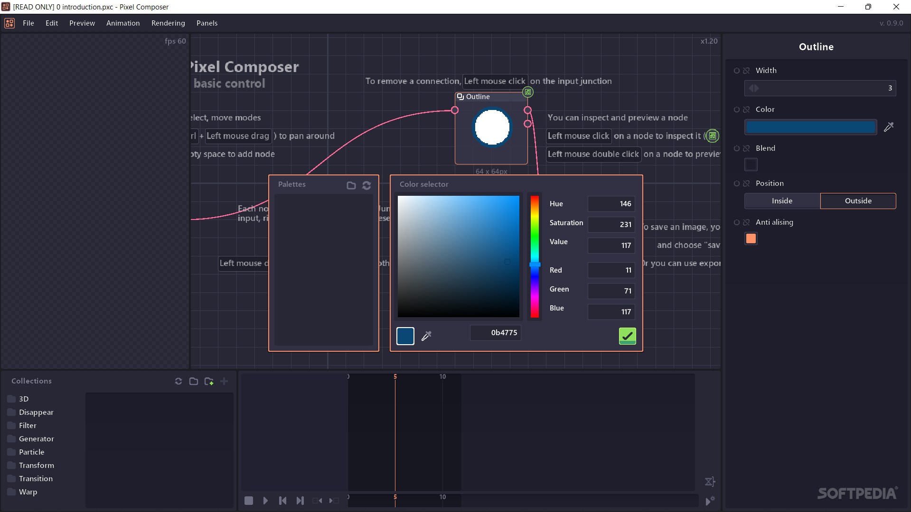Image resolution: width=911 pixels, height=512 pixels.
Task: Click the Green value field
Action: click(611, 291)
